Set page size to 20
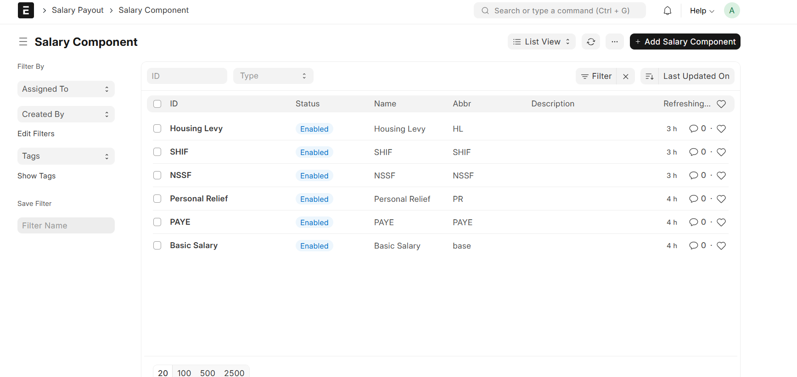Screen dimensions: 797x377 coord(163,373)
